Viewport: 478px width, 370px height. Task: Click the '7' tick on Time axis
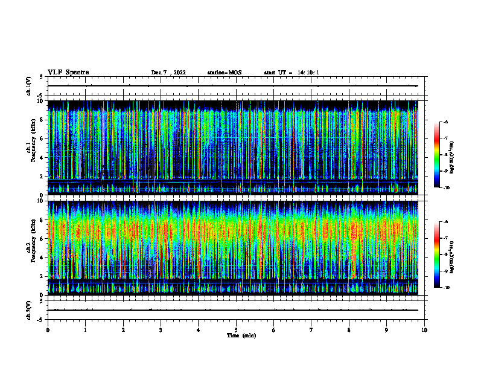tap(311, 330)
